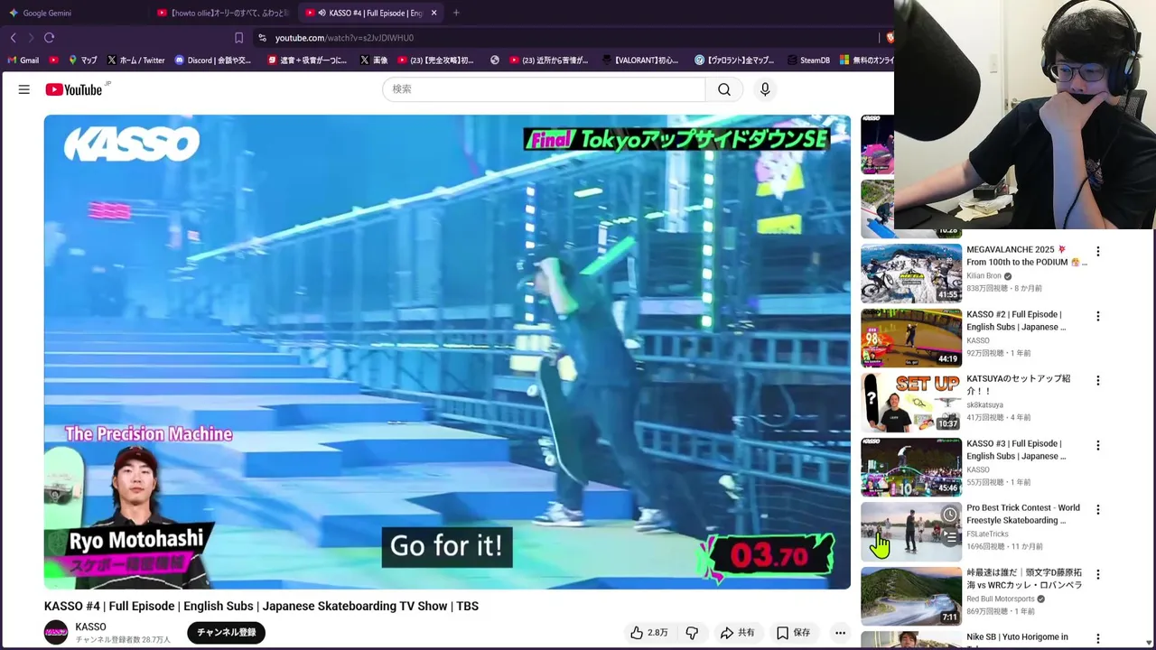Open menu for Nike SB Yuto Horigome video
The image size is (1156, 650).
[x=1098, y=638]
